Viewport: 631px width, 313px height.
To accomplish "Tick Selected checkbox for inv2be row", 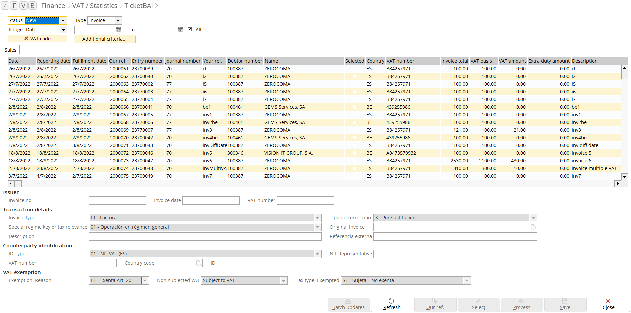I will [354, 122].
